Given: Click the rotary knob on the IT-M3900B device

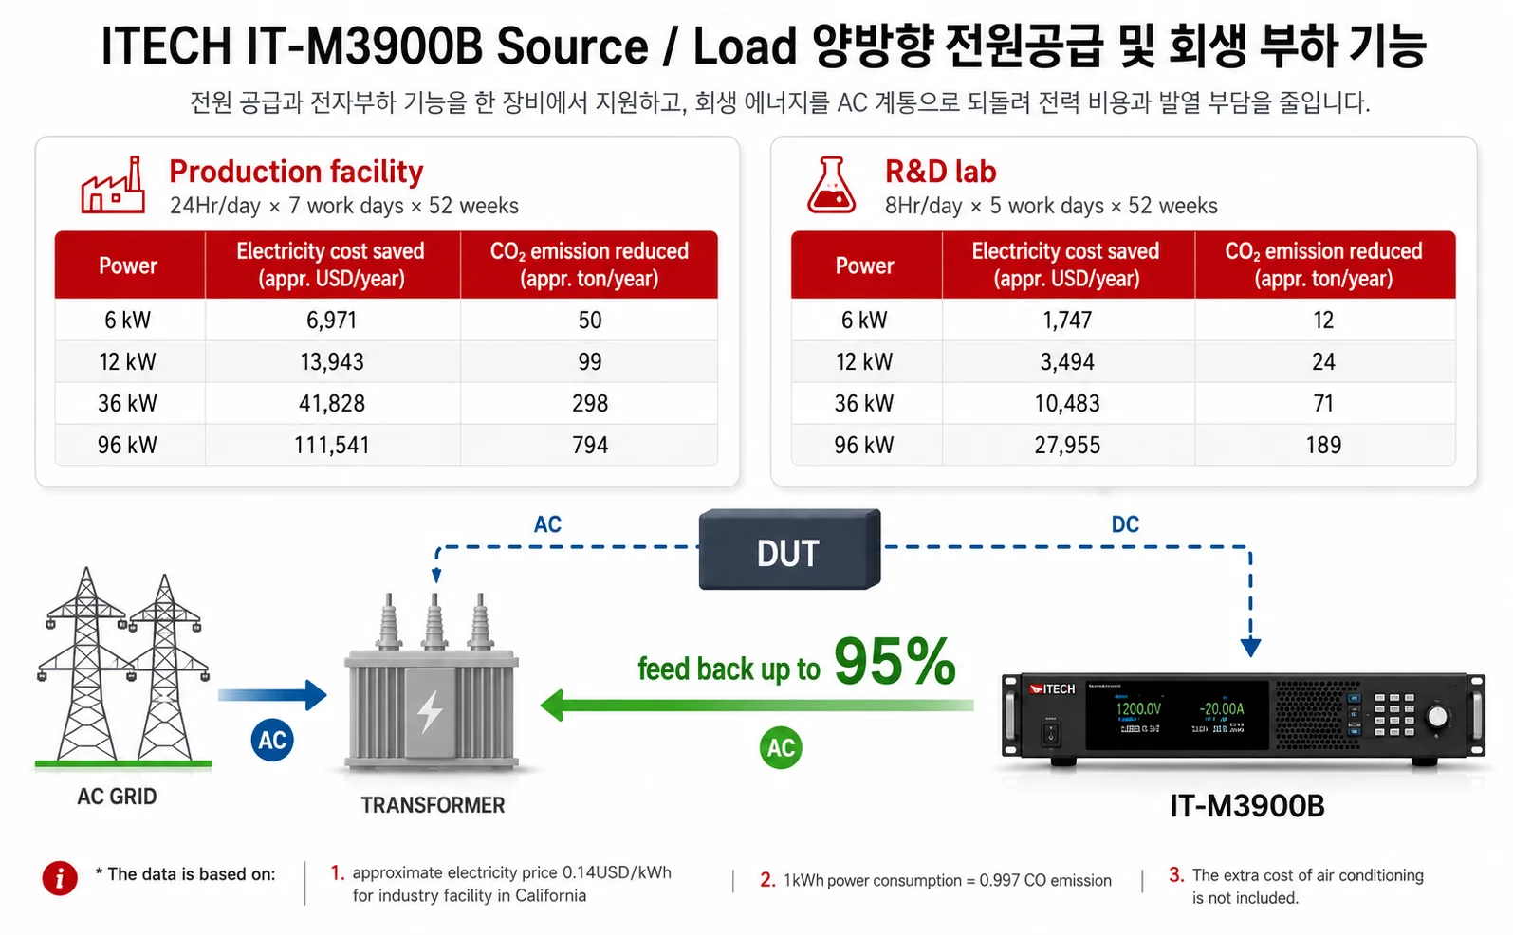Looking at the screenshot, I should 1438,717.
